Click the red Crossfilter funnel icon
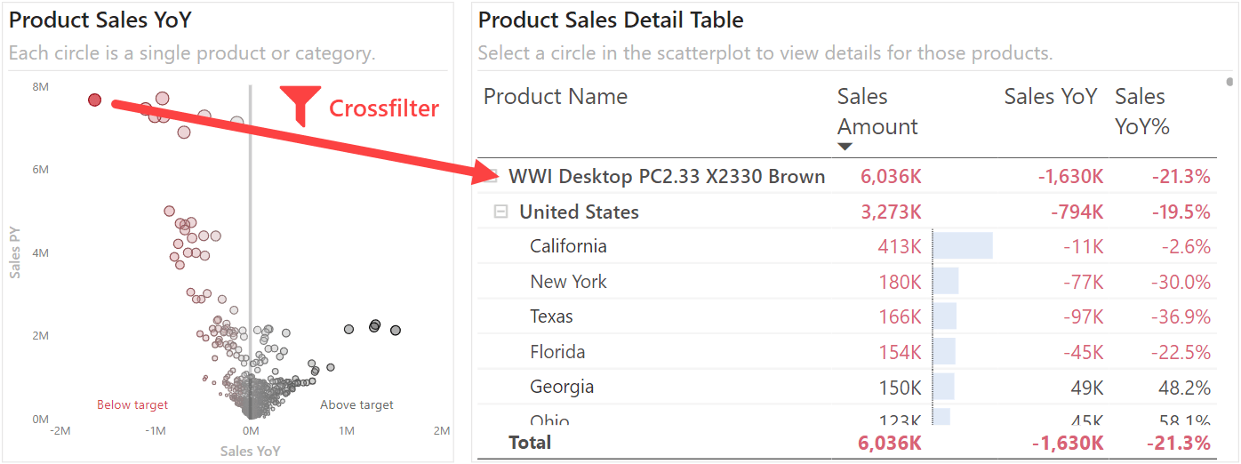This screenshot has width=1241, height=464. point(300,105)
